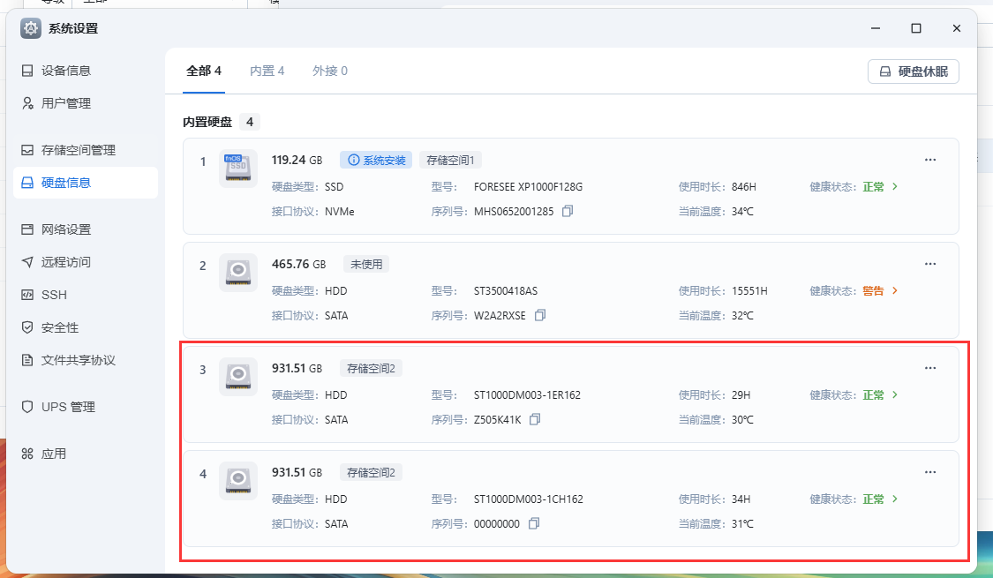The image size is (993, 578).
Task: Click the 文件共享协议 document icon
Action: 27,360
